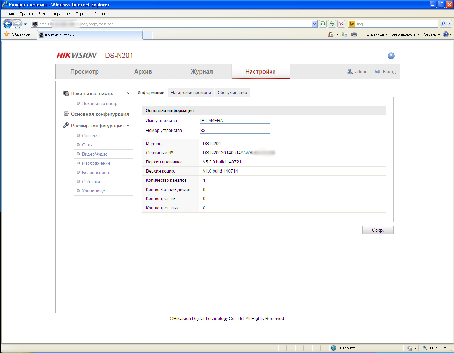Click the red Stop loading icon

click(x=341, y=24)
